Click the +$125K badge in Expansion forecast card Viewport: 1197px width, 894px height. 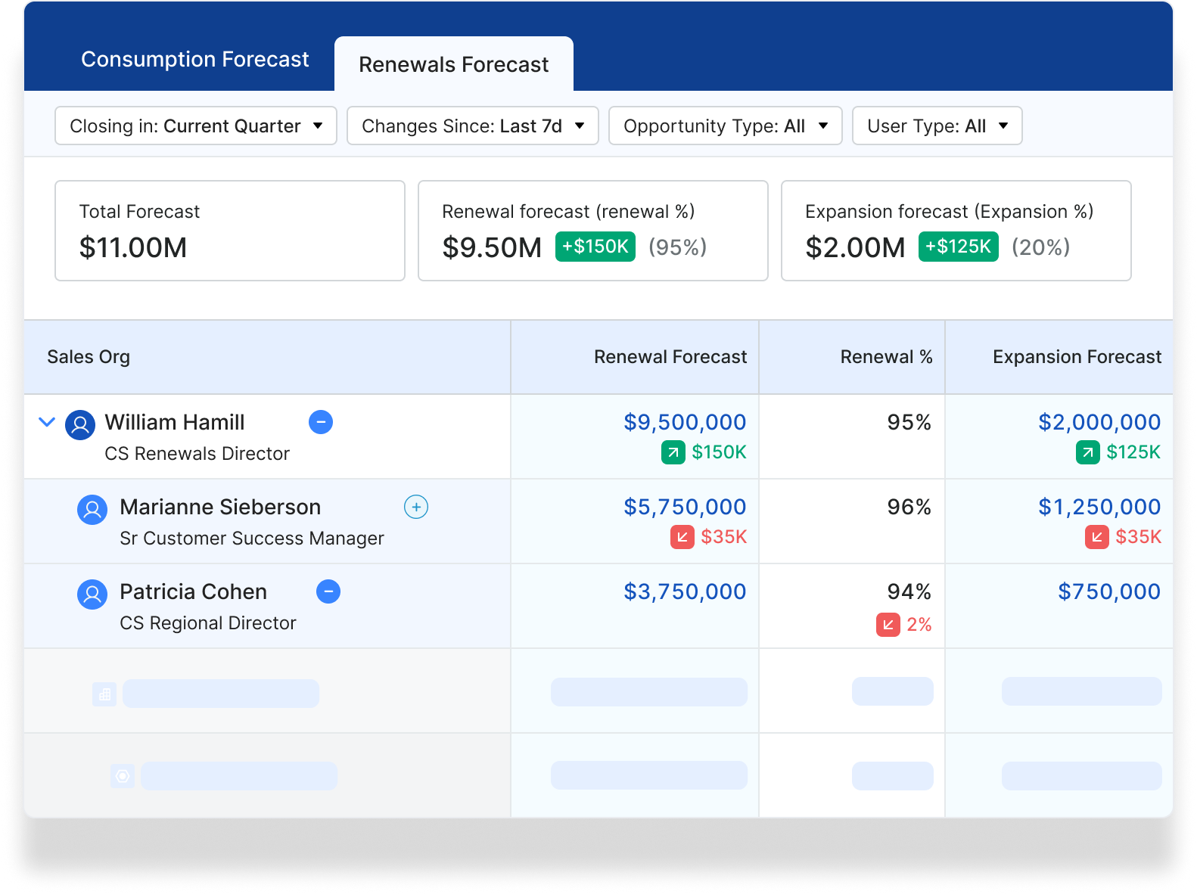[959, 247]
